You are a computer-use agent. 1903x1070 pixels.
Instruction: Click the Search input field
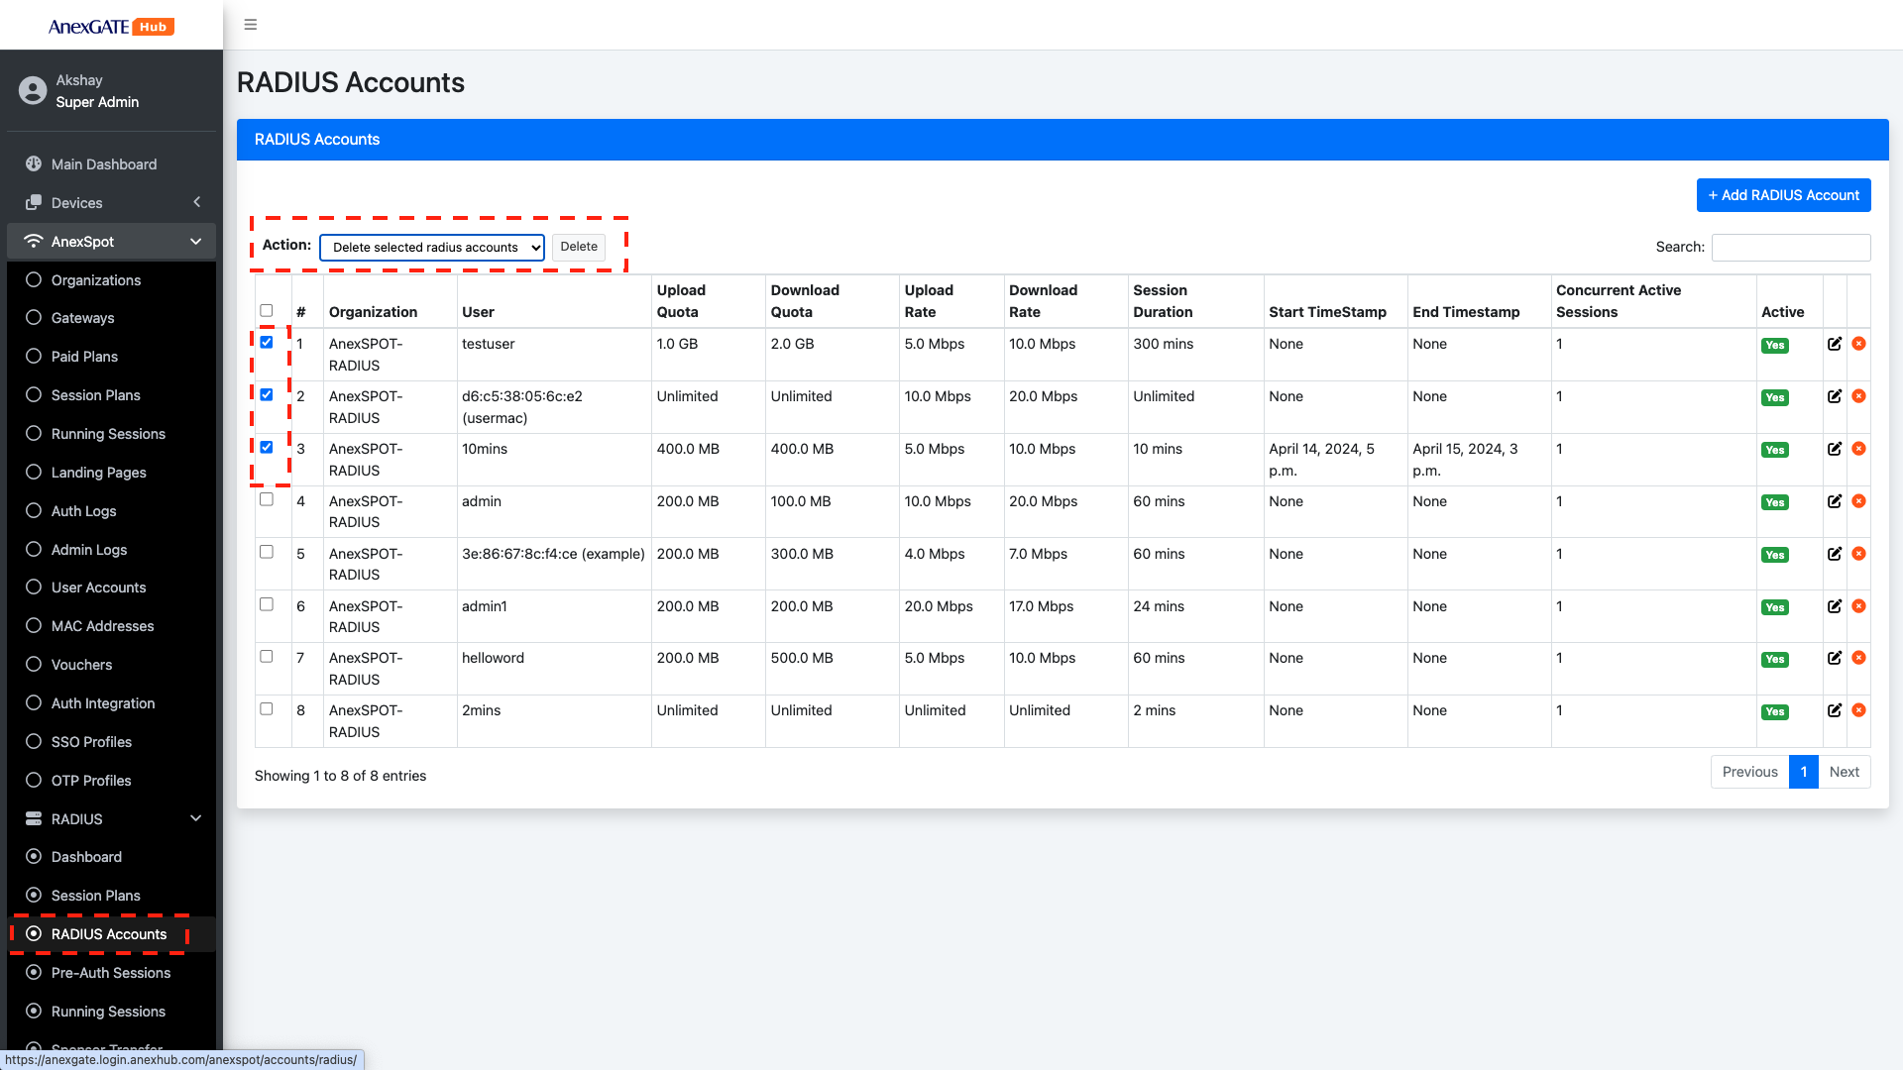tap(1790, 247)
